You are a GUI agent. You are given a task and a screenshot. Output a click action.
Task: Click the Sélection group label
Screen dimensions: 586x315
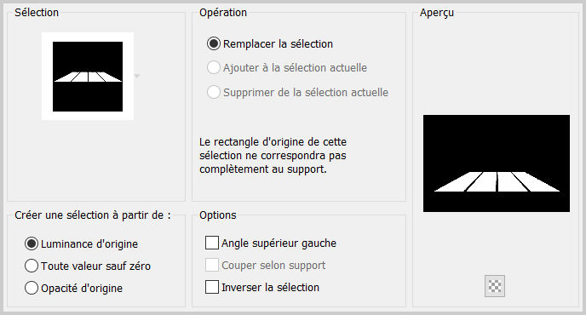point(37,12)
